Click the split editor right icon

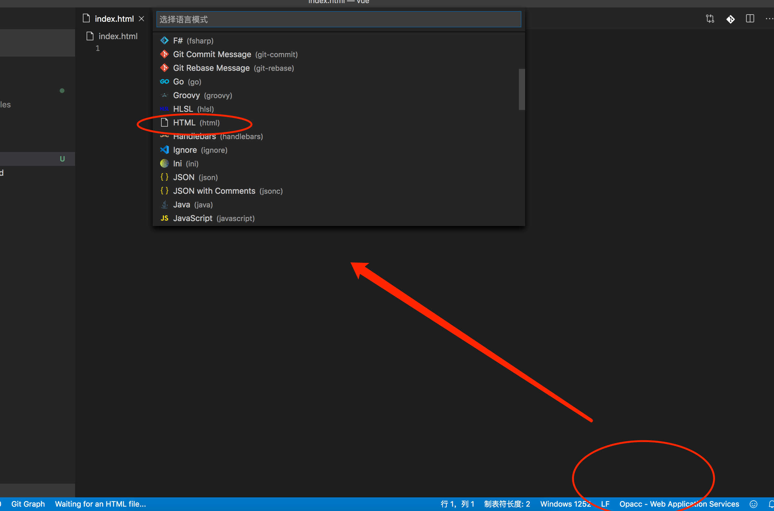point(750,19)
